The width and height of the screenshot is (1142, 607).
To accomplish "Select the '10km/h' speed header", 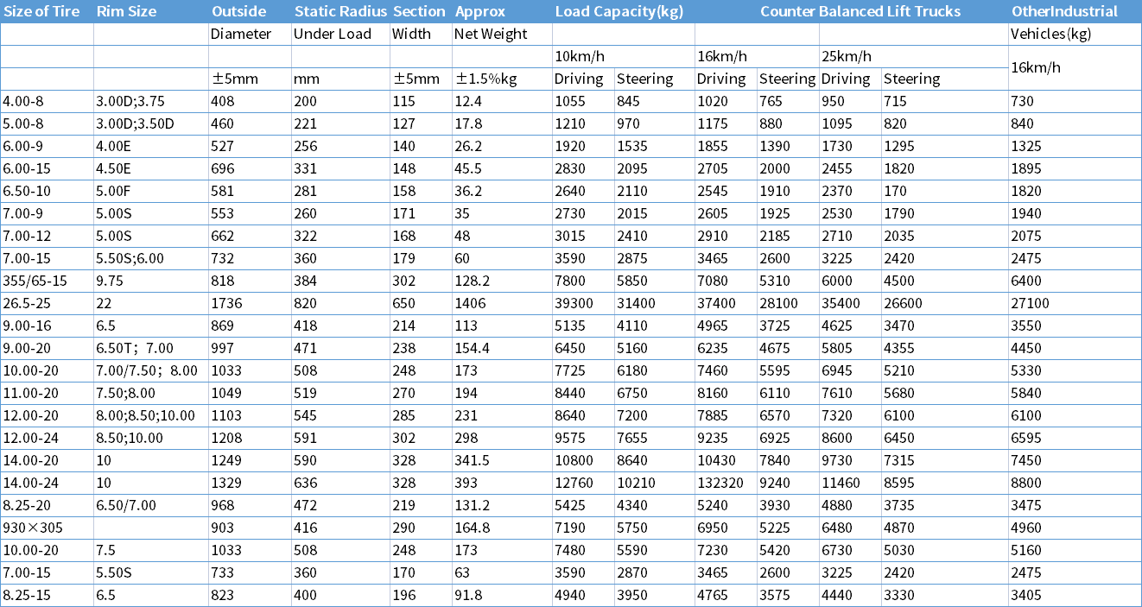I will 580,57.
